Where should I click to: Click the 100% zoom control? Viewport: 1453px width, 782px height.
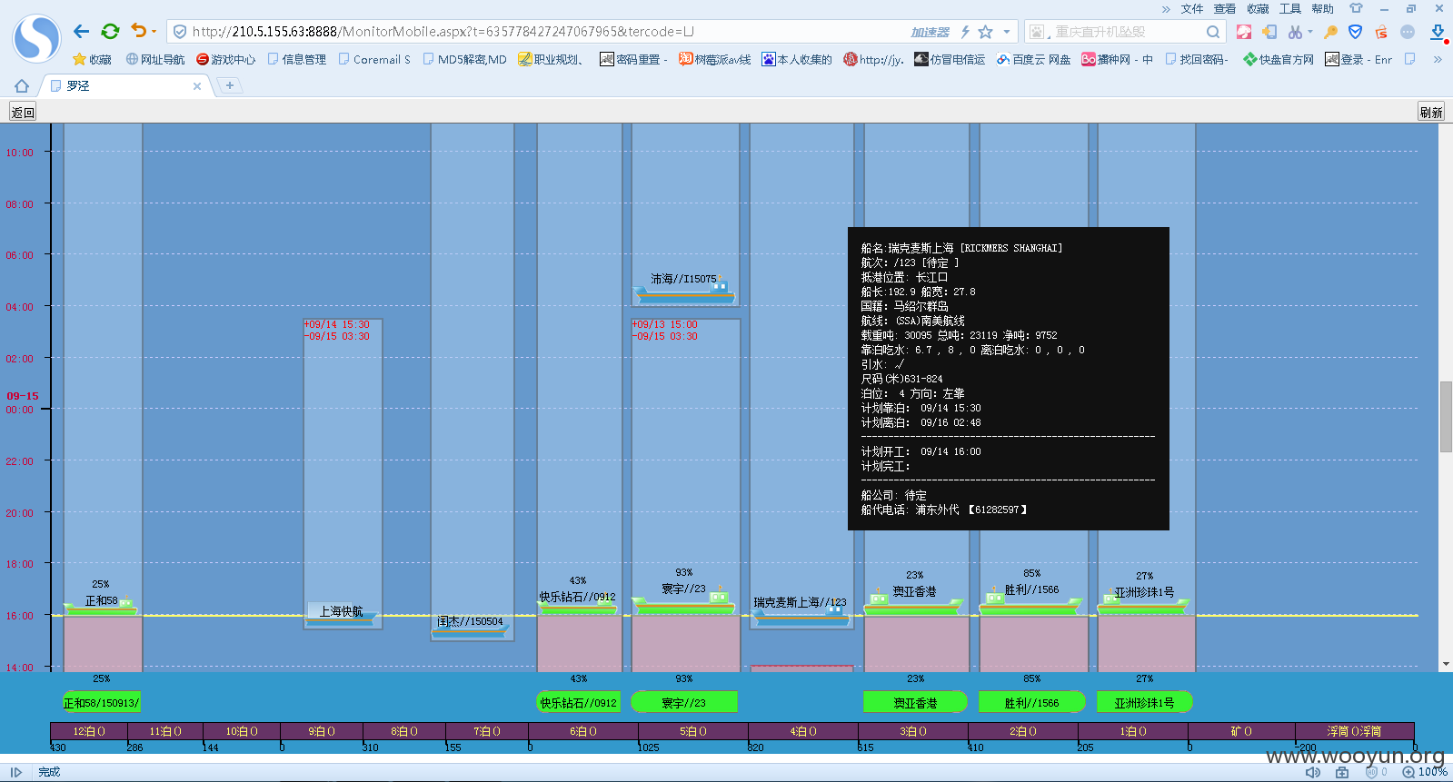click(x=1425, y=772)
